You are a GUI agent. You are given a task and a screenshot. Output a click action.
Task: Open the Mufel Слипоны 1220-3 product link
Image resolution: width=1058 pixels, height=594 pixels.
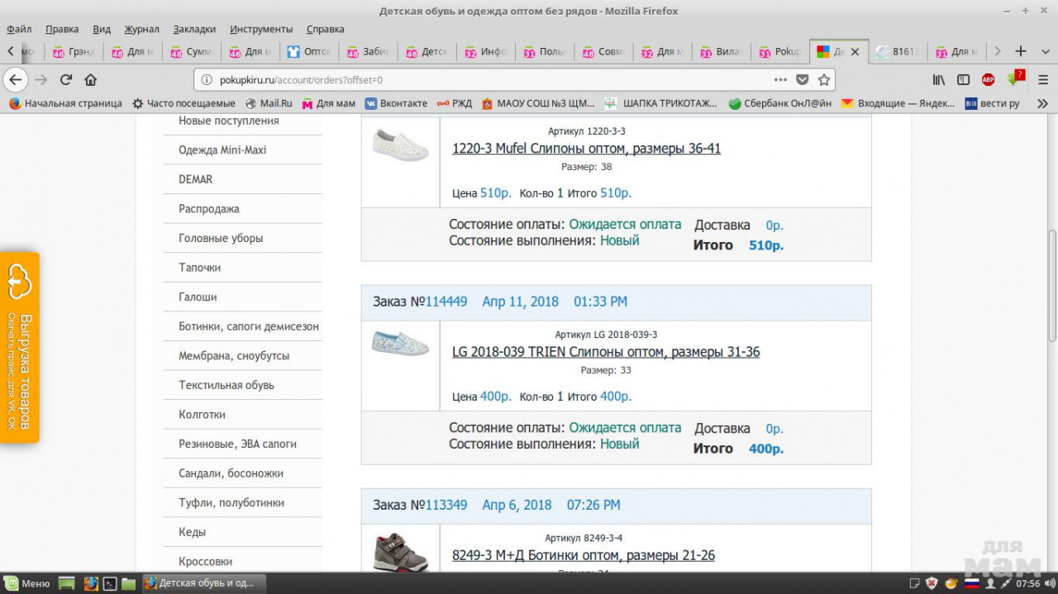click(586, 149)
